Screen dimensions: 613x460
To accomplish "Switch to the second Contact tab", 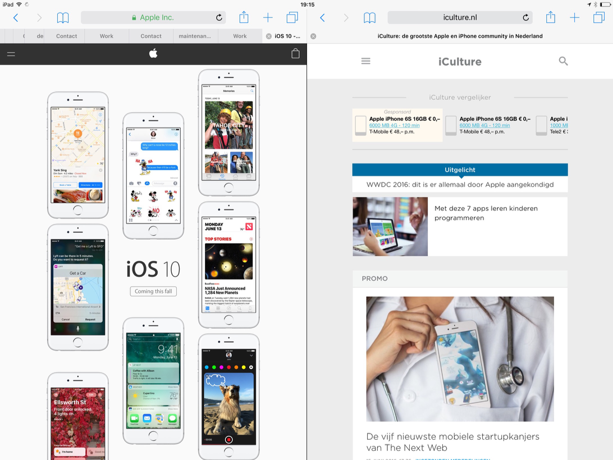I will (151, 36).
